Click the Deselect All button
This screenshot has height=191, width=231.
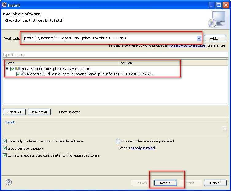coord(39,112)
